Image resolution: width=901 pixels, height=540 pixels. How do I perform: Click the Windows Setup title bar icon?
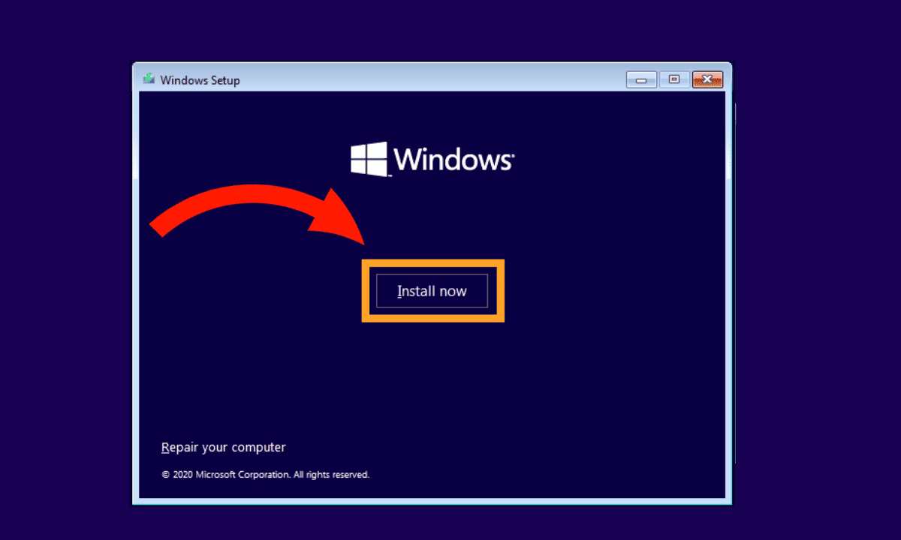coord(149,79)
